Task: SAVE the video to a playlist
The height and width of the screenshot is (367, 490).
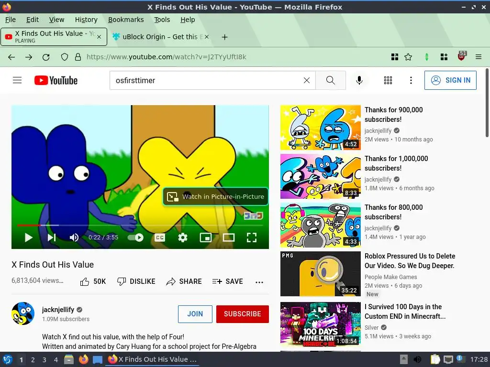Action: 227,281
